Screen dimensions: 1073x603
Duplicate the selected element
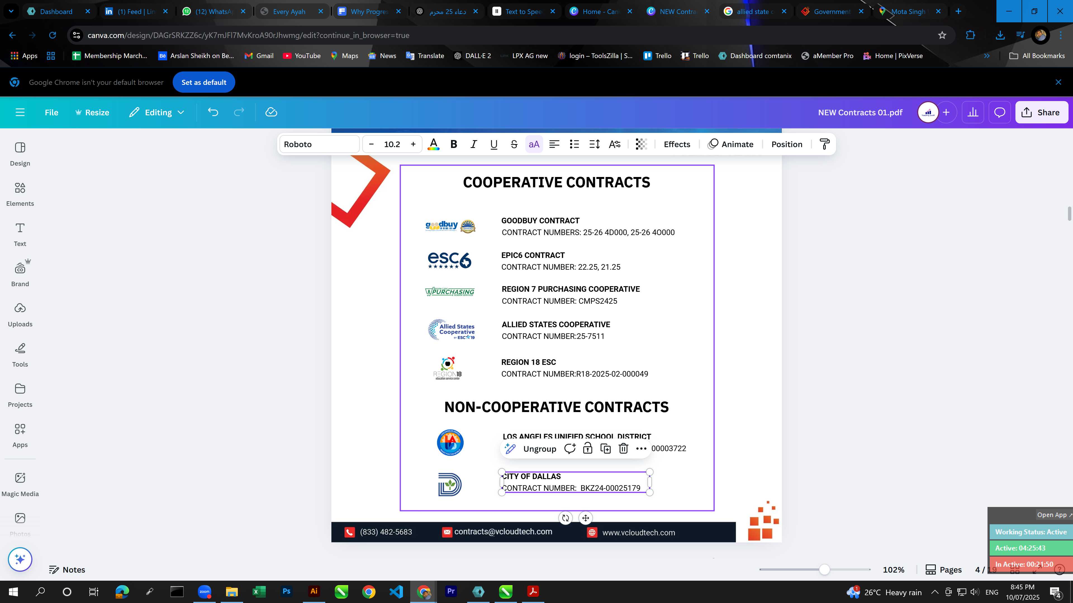605,449
